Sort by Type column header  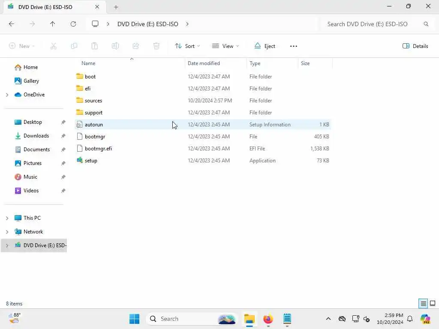coord(255,63)
